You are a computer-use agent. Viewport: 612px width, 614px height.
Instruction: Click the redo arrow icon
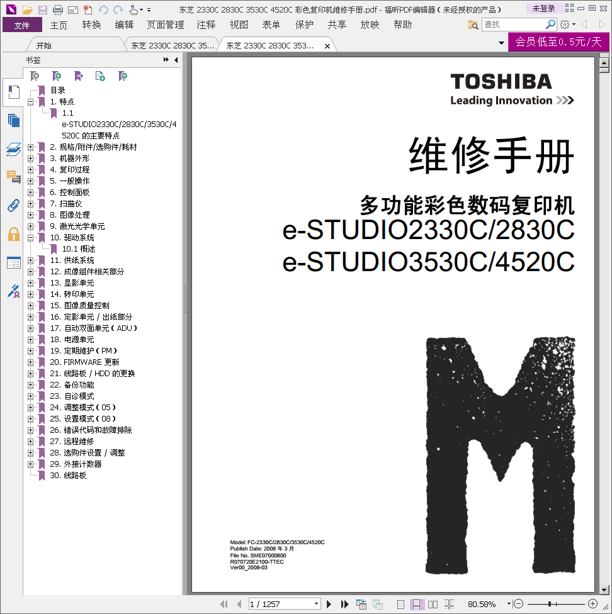(x=118, y=9)
